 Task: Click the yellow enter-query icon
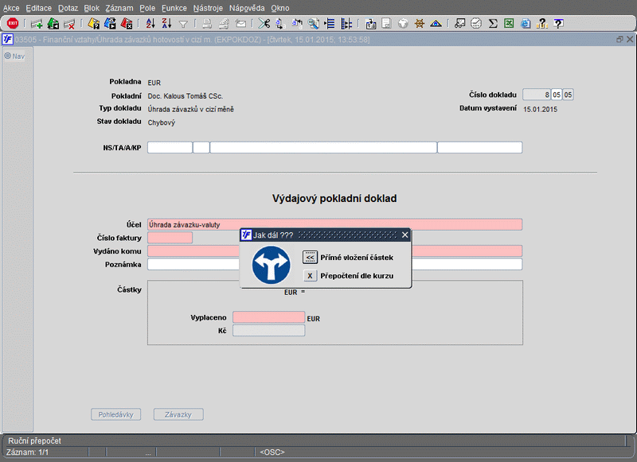pyautogui.click(x=94, y=24)
